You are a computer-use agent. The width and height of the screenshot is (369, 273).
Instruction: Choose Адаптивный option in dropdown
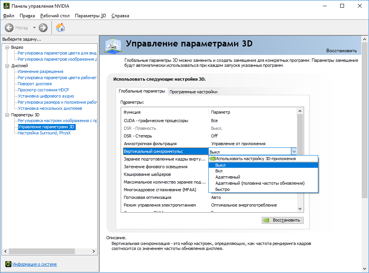[x=263, y=177]
